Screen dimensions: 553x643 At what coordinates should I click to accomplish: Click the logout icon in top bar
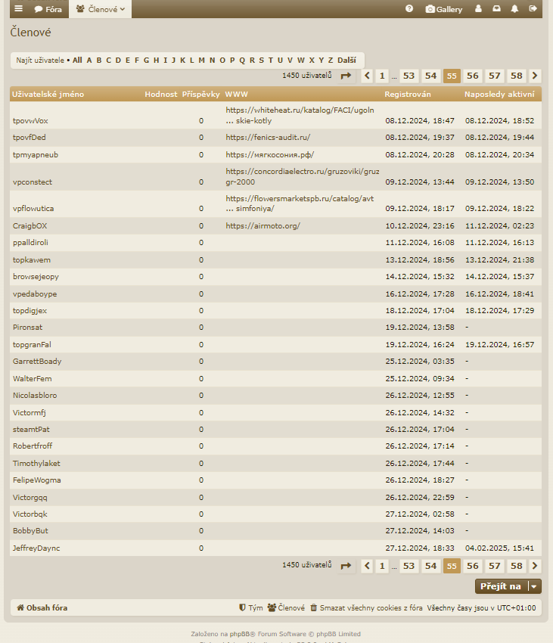coord(533,9)
